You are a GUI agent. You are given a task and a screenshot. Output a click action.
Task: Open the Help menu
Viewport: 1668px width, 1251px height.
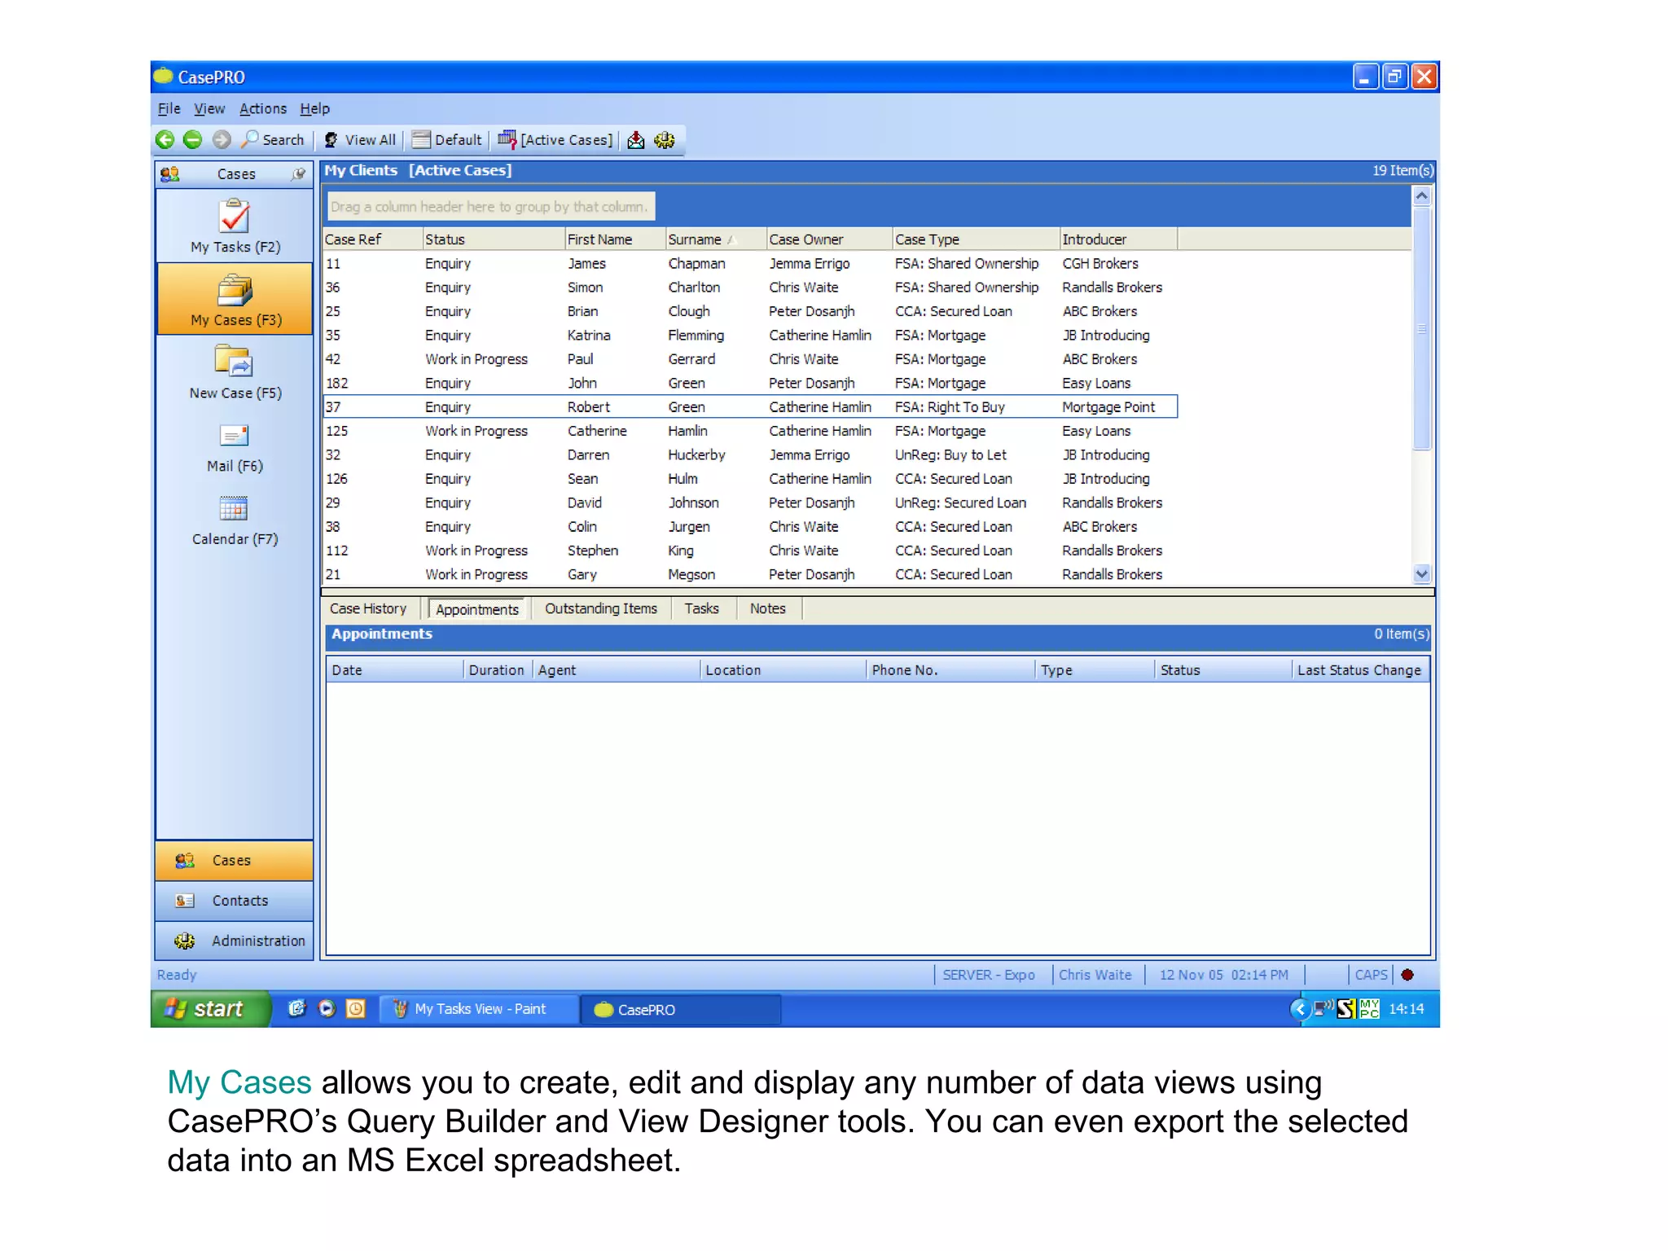click(314, 108)
